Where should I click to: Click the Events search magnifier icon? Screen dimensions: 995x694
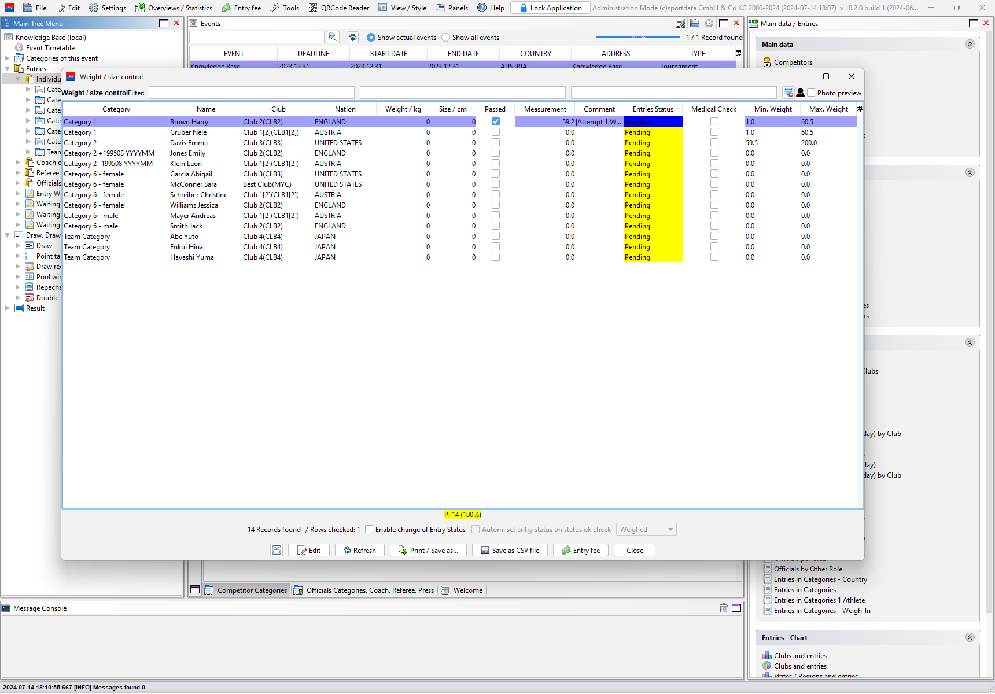point(333,37)
